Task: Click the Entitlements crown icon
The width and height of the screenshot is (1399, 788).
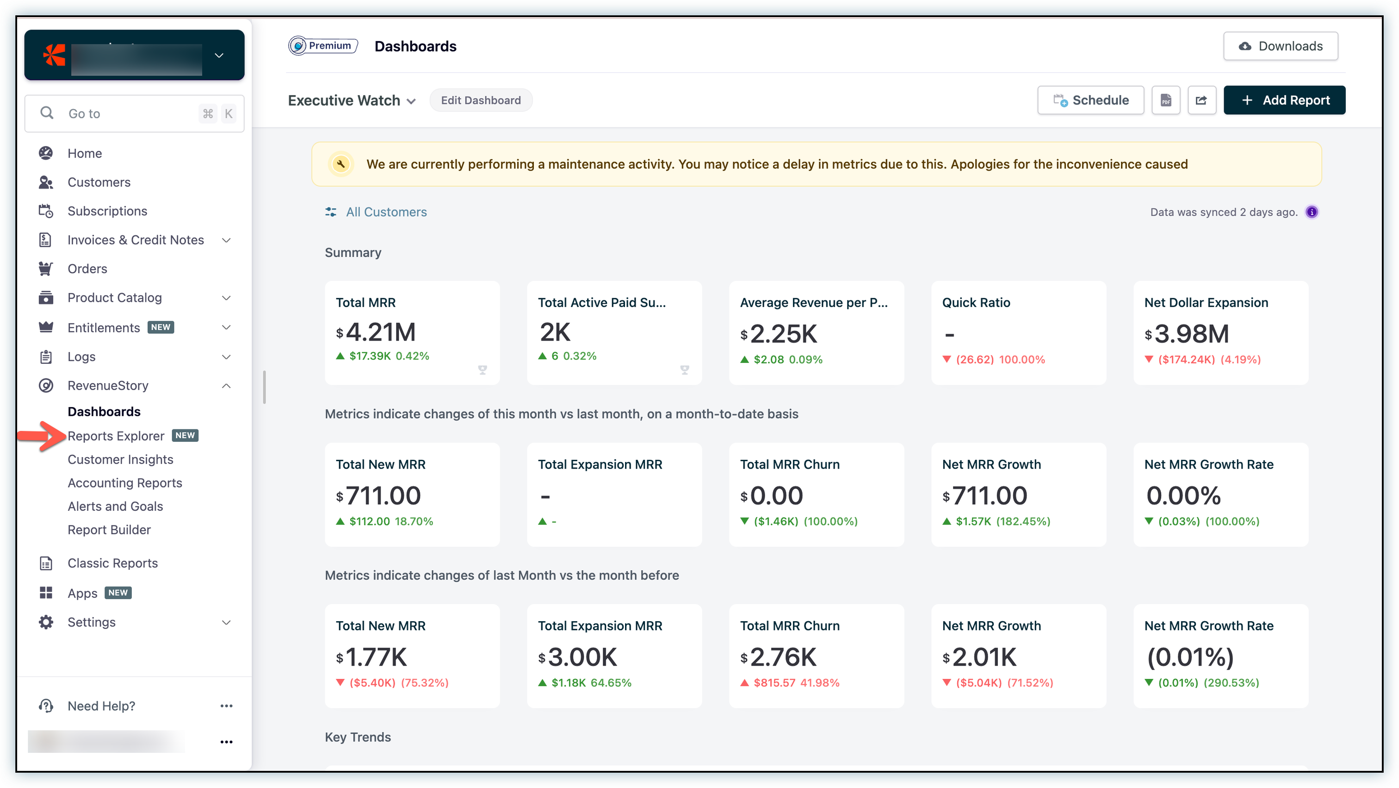Action: coord(46,327)
